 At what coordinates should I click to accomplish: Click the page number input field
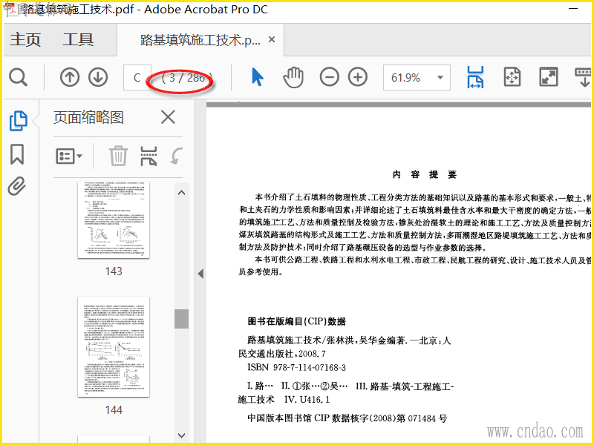click(x=137, y=78)
